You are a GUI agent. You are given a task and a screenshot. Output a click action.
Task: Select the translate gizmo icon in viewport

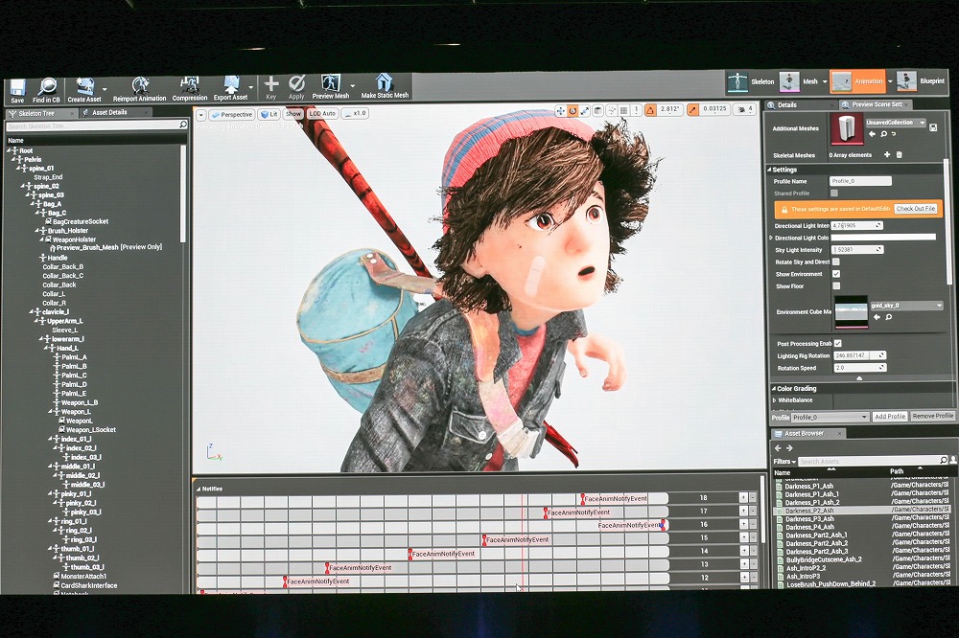click(560, 110)
